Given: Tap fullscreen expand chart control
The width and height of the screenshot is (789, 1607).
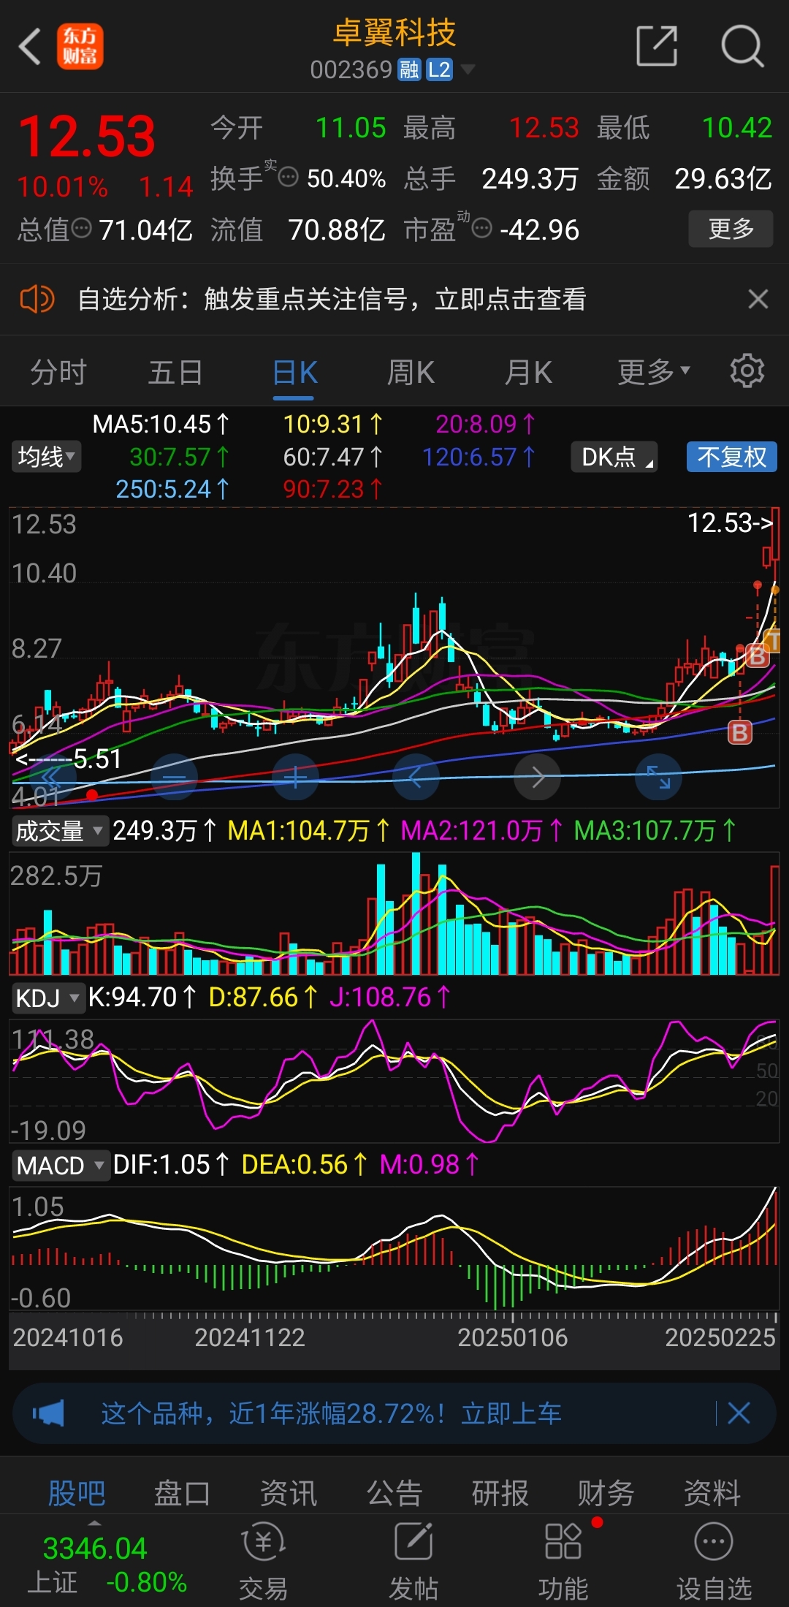Looking at the screenshot, I should click(x=659, y=777).
